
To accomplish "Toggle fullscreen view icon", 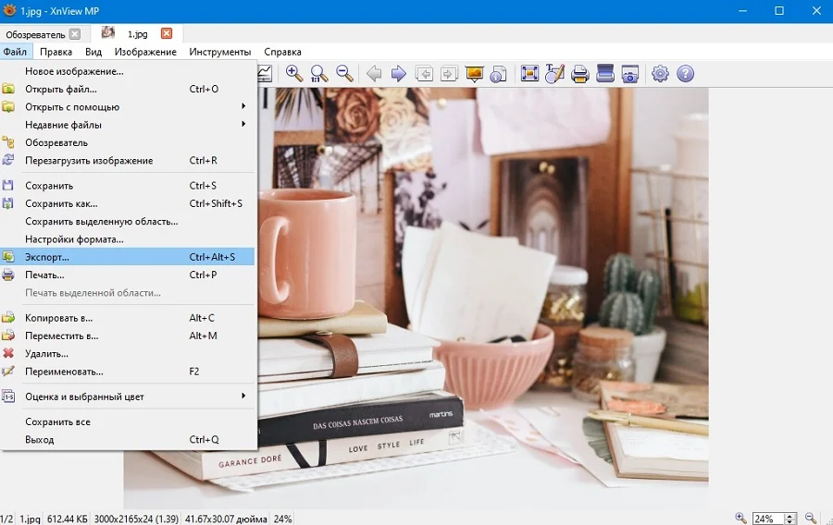I will [x=529, y=73].
